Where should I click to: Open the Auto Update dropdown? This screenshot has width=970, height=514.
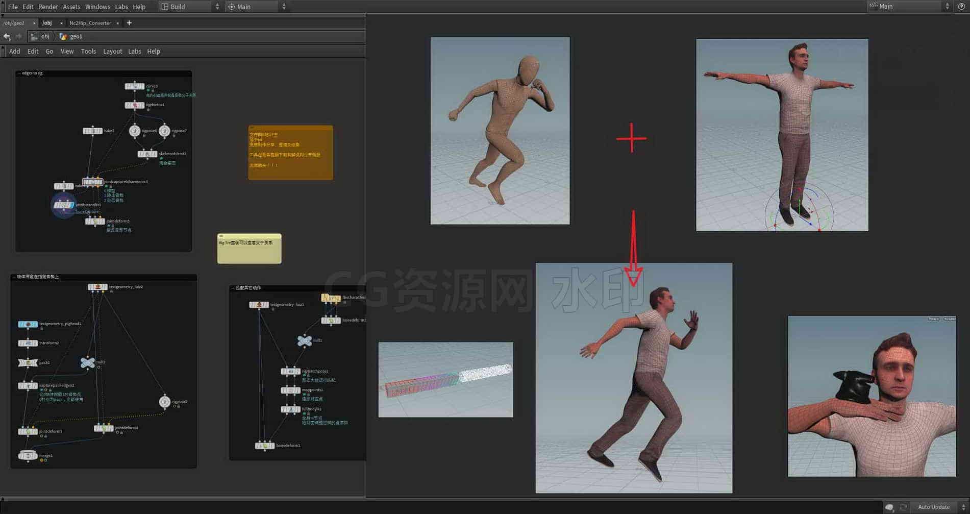coord(940,507)
